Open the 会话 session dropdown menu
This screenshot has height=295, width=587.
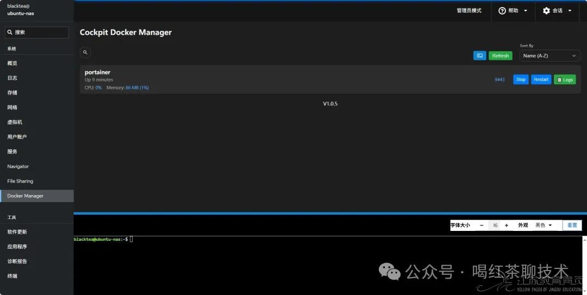[557, 10]
